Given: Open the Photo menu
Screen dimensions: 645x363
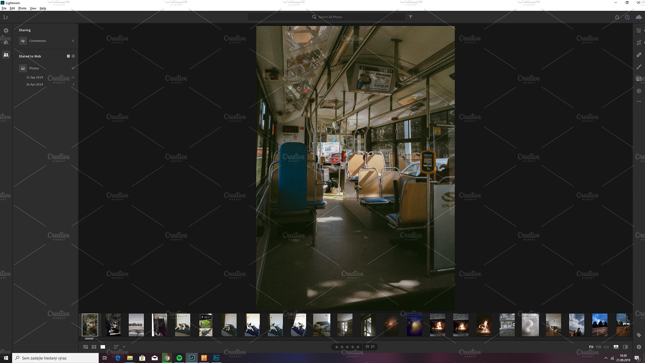Looking at the screenshot, I should click(x=22, y=8).
